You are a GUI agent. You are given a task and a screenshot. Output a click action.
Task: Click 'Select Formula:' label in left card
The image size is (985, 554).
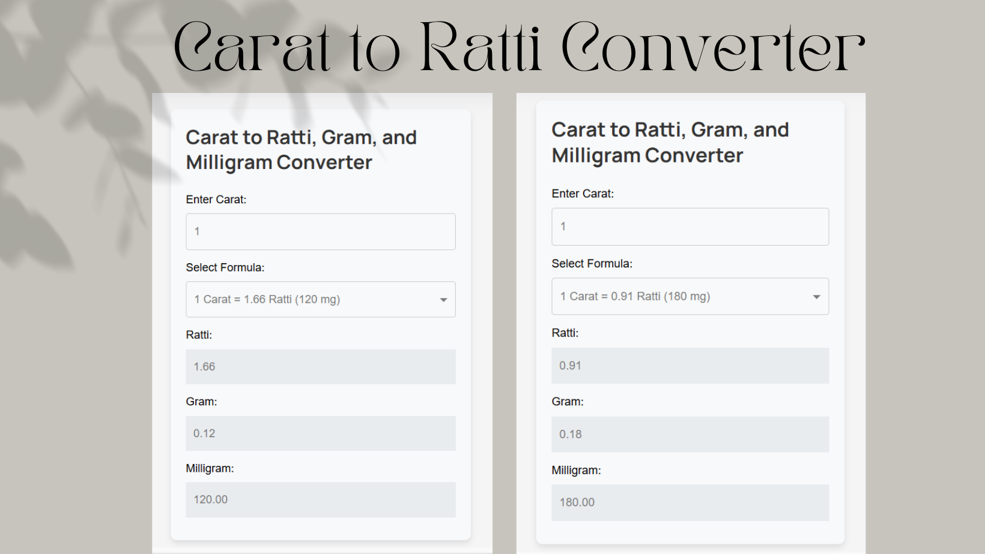[x=225, y=267]
